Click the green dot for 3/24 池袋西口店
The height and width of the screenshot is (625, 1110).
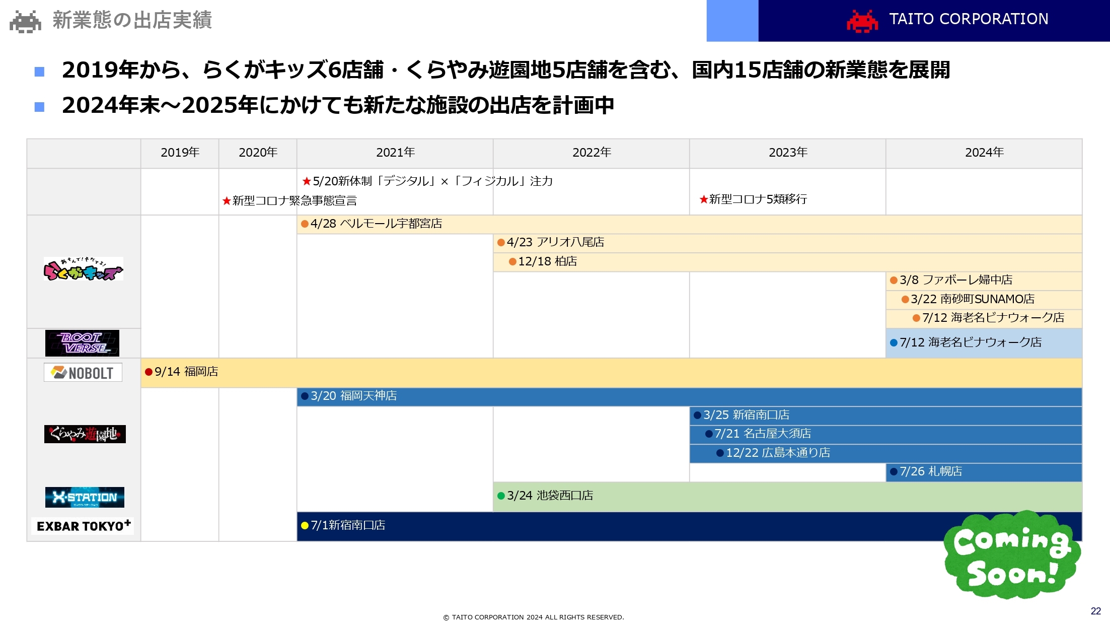click(501, 496)
